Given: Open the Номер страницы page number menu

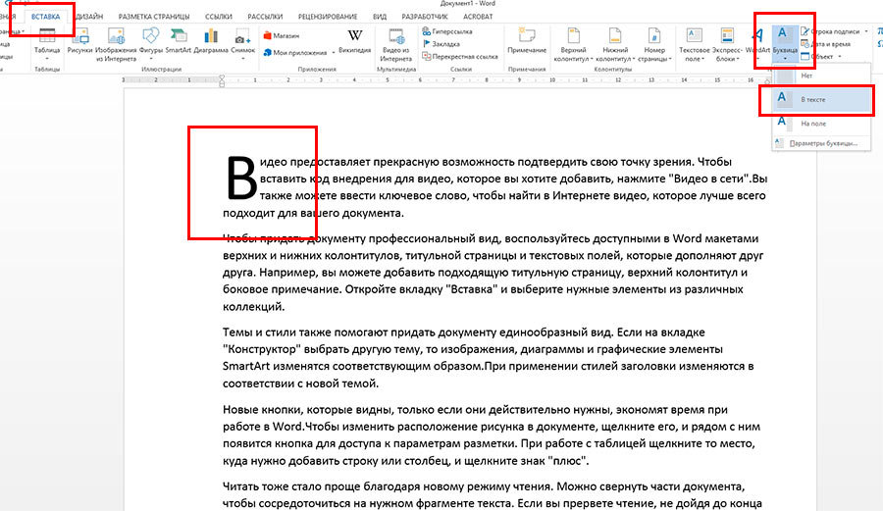Looking at the screenshot, I should [x=654, y=44].
